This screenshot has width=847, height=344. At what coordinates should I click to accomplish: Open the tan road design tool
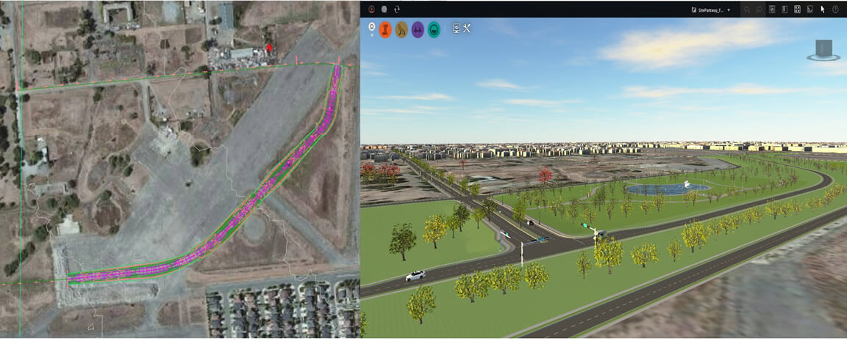[401, 30]
